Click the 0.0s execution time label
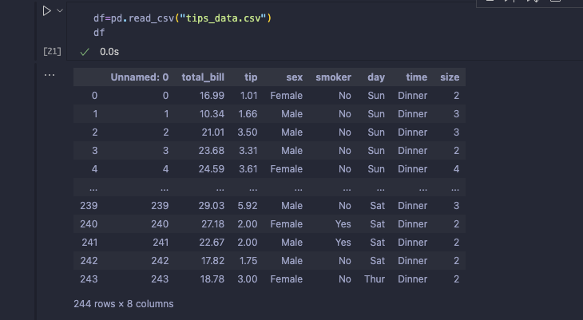The width and height of the screenshot is (583, 320). coord(109,51)
